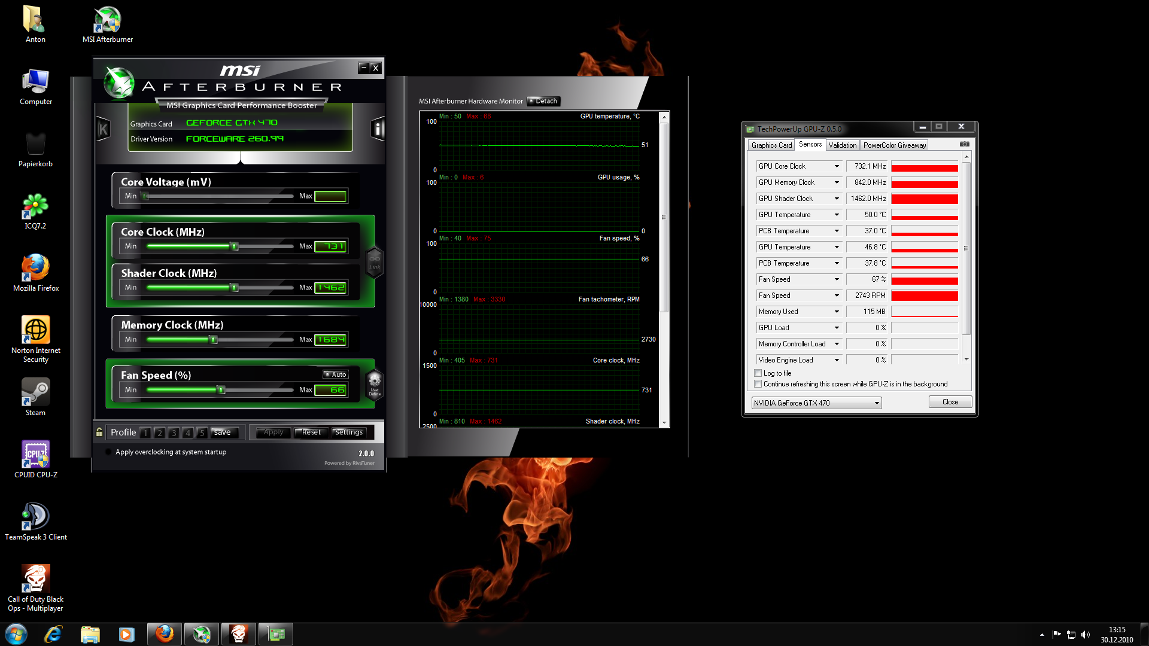
Task: Check Continue refreshing in background option
Action: click(758, 384)
